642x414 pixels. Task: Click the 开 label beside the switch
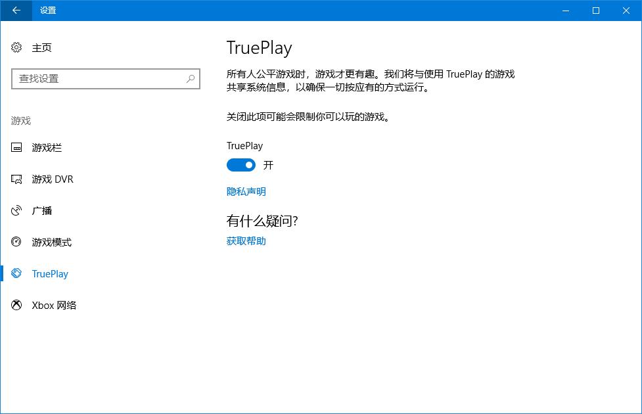tap(268, 165)
